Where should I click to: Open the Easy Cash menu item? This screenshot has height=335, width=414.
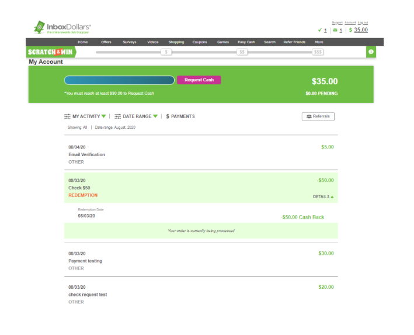[246, 42]
